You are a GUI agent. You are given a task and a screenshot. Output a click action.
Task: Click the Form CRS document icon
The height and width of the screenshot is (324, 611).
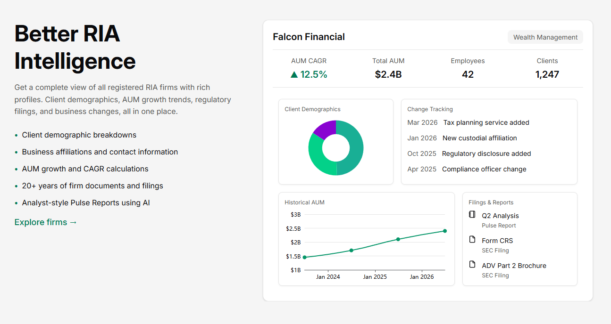472,240
